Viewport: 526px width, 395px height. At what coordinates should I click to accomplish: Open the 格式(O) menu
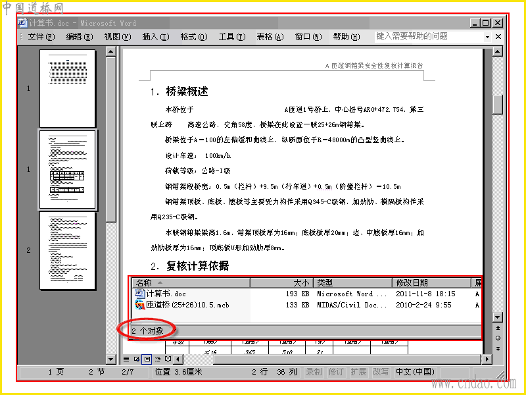[194, 37]
